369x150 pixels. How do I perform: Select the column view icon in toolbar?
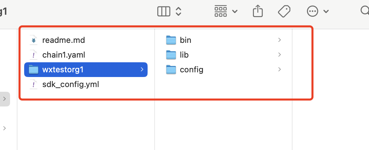[164, 11]
